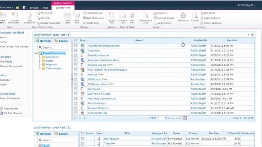Click the Search box in Web Part [1]
This screenshot has width=262, height=147.
[53, 47]
